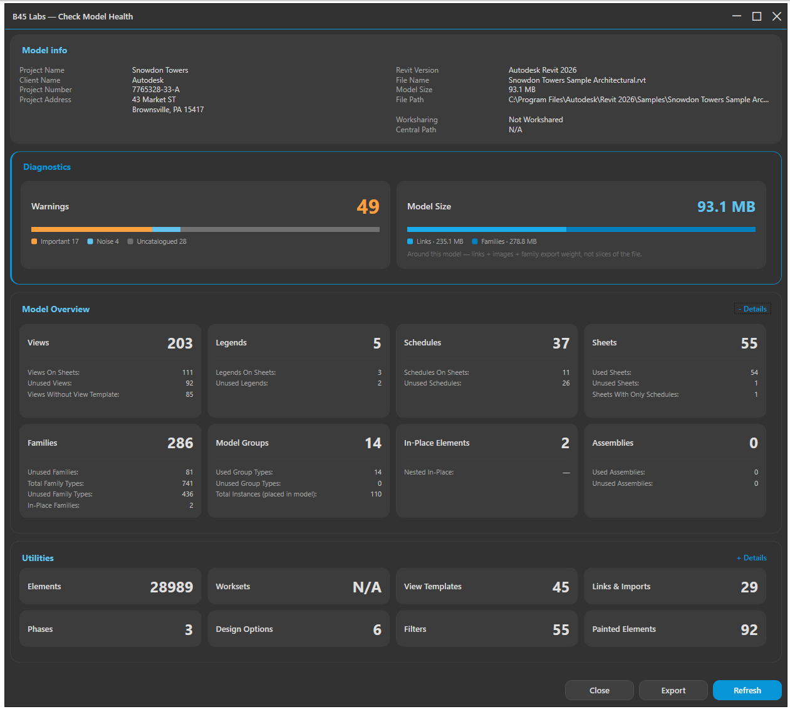Click the Warnings progress bar
The width and height of the screenshot is (790, 709).
tap(205, 229)
